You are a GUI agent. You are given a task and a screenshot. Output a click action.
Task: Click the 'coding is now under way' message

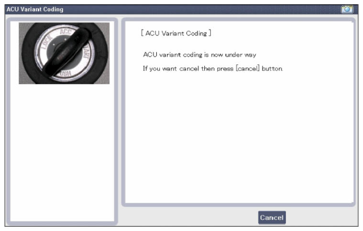coord(199,55)
